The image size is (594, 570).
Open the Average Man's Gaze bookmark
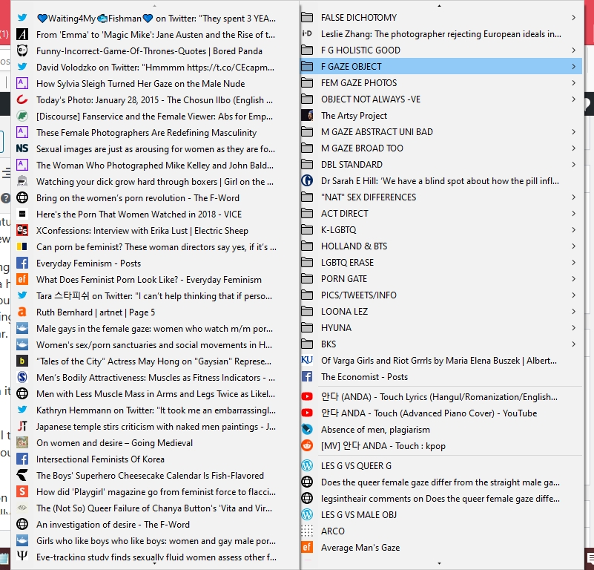point(360,548)
